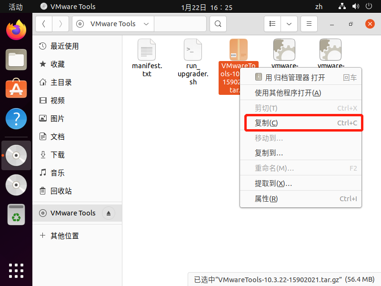Select manifest.txt file
The image size is (381, 286).
tap(147, 58)
